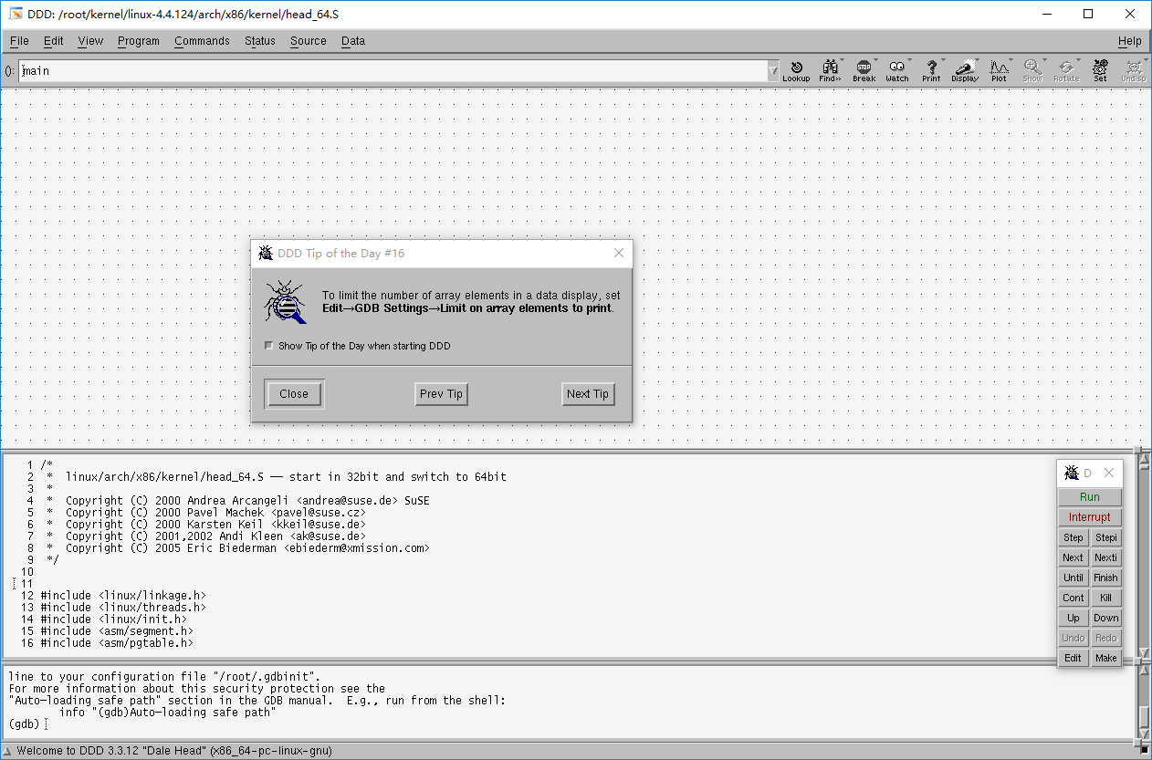
Task: Open the argument field history dropdown
Action: (774, 70)
